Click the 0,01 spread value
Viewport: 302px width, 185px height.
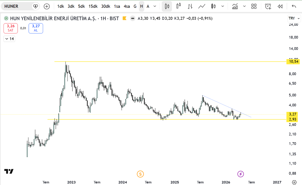pyautogui.click(x=23, y=28)
